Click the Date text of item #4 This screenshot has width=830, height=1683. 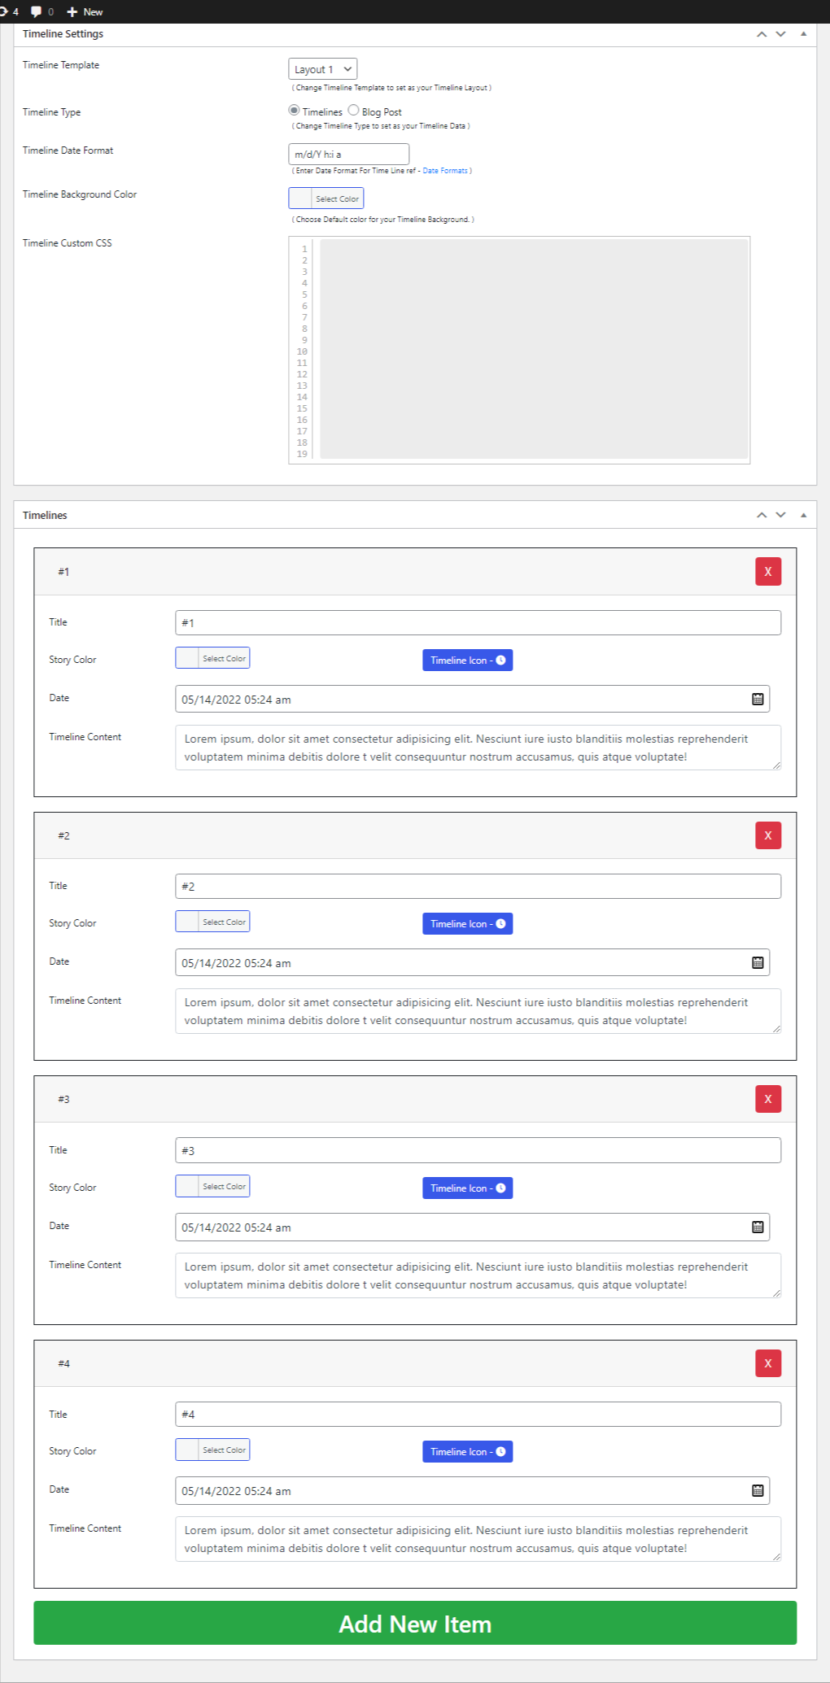coord(236,1491)
